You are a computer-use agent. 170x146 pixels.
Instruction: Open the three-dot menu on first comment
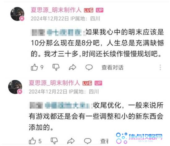coord(160,67)
